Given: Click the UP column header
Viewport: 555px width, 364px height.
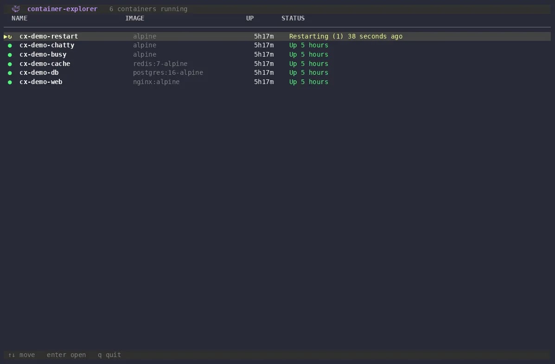Looking at the screenshot, I should (x=250, y=18).
